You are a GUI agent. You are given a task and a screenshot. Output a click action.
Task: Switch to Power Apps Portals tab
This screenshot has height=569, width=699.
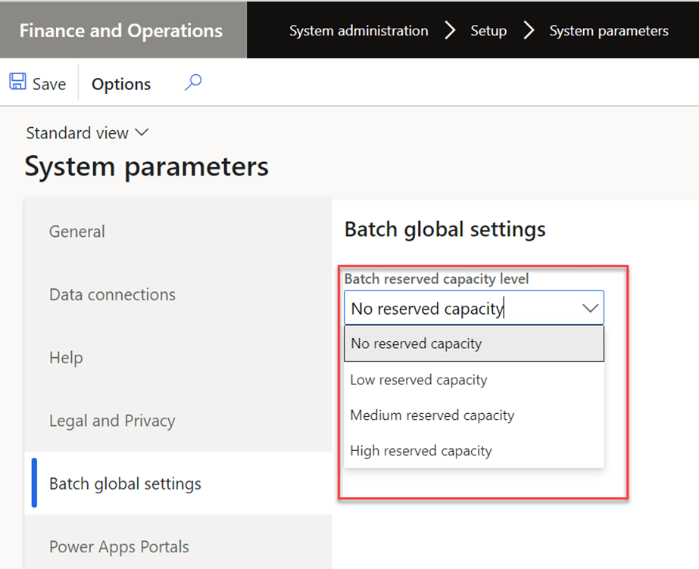click(119, 546)
